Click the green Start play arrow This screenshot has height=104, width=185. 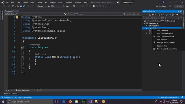64,6
